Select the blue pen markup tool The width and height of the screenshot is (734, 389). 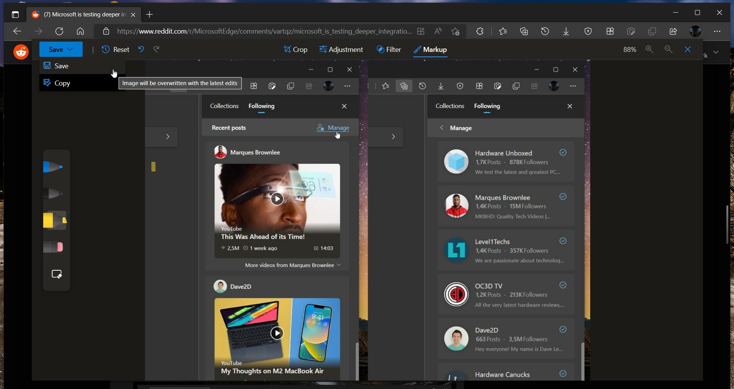coord(53,167)
